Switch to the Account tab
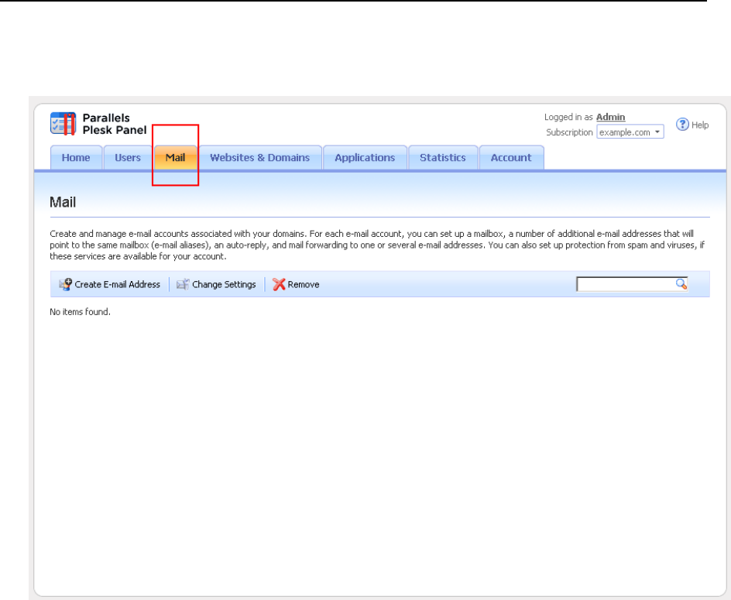The width and height of the screenshot is (731, 600). (511, 158)
